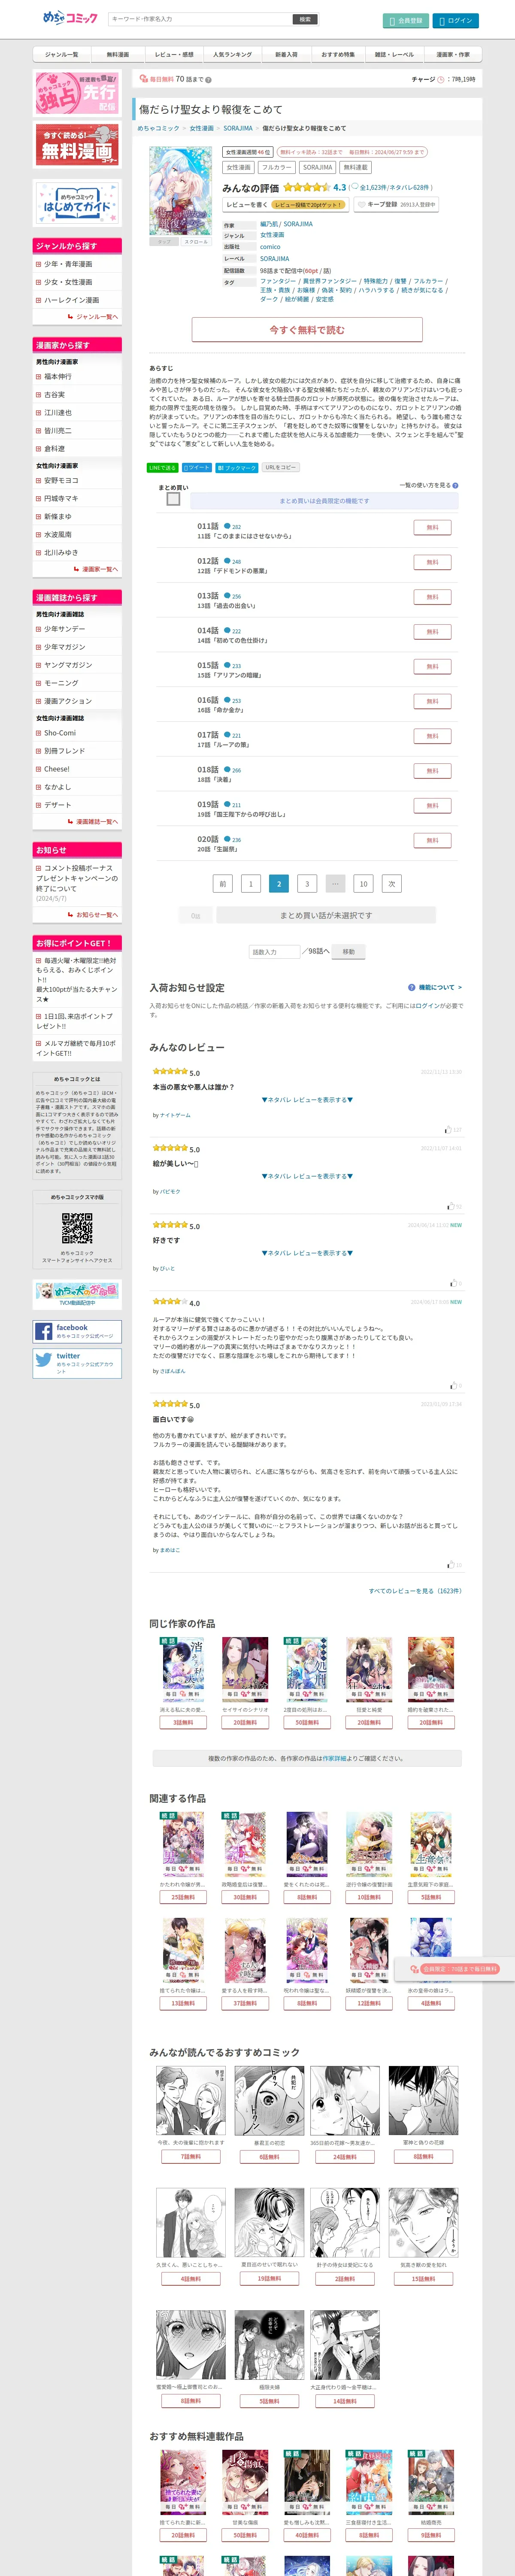
Task: Click the 独占先行配信 banner
Action: pyautogui.click(x=77, y=93)
